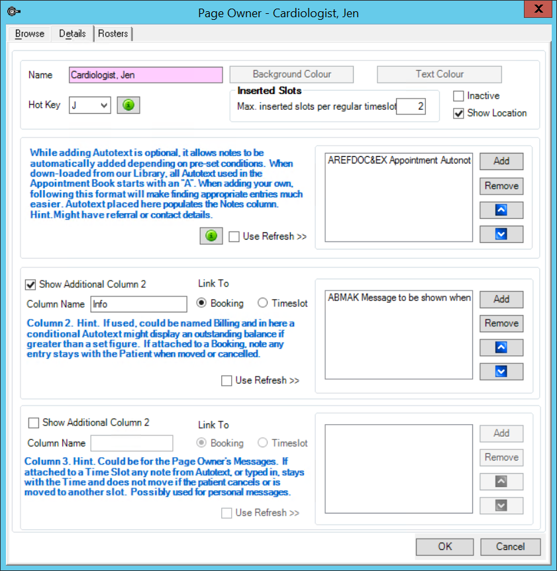Screen dimensions: 557x571
Task: Open the Rosters tab
Action: point(113,34)
